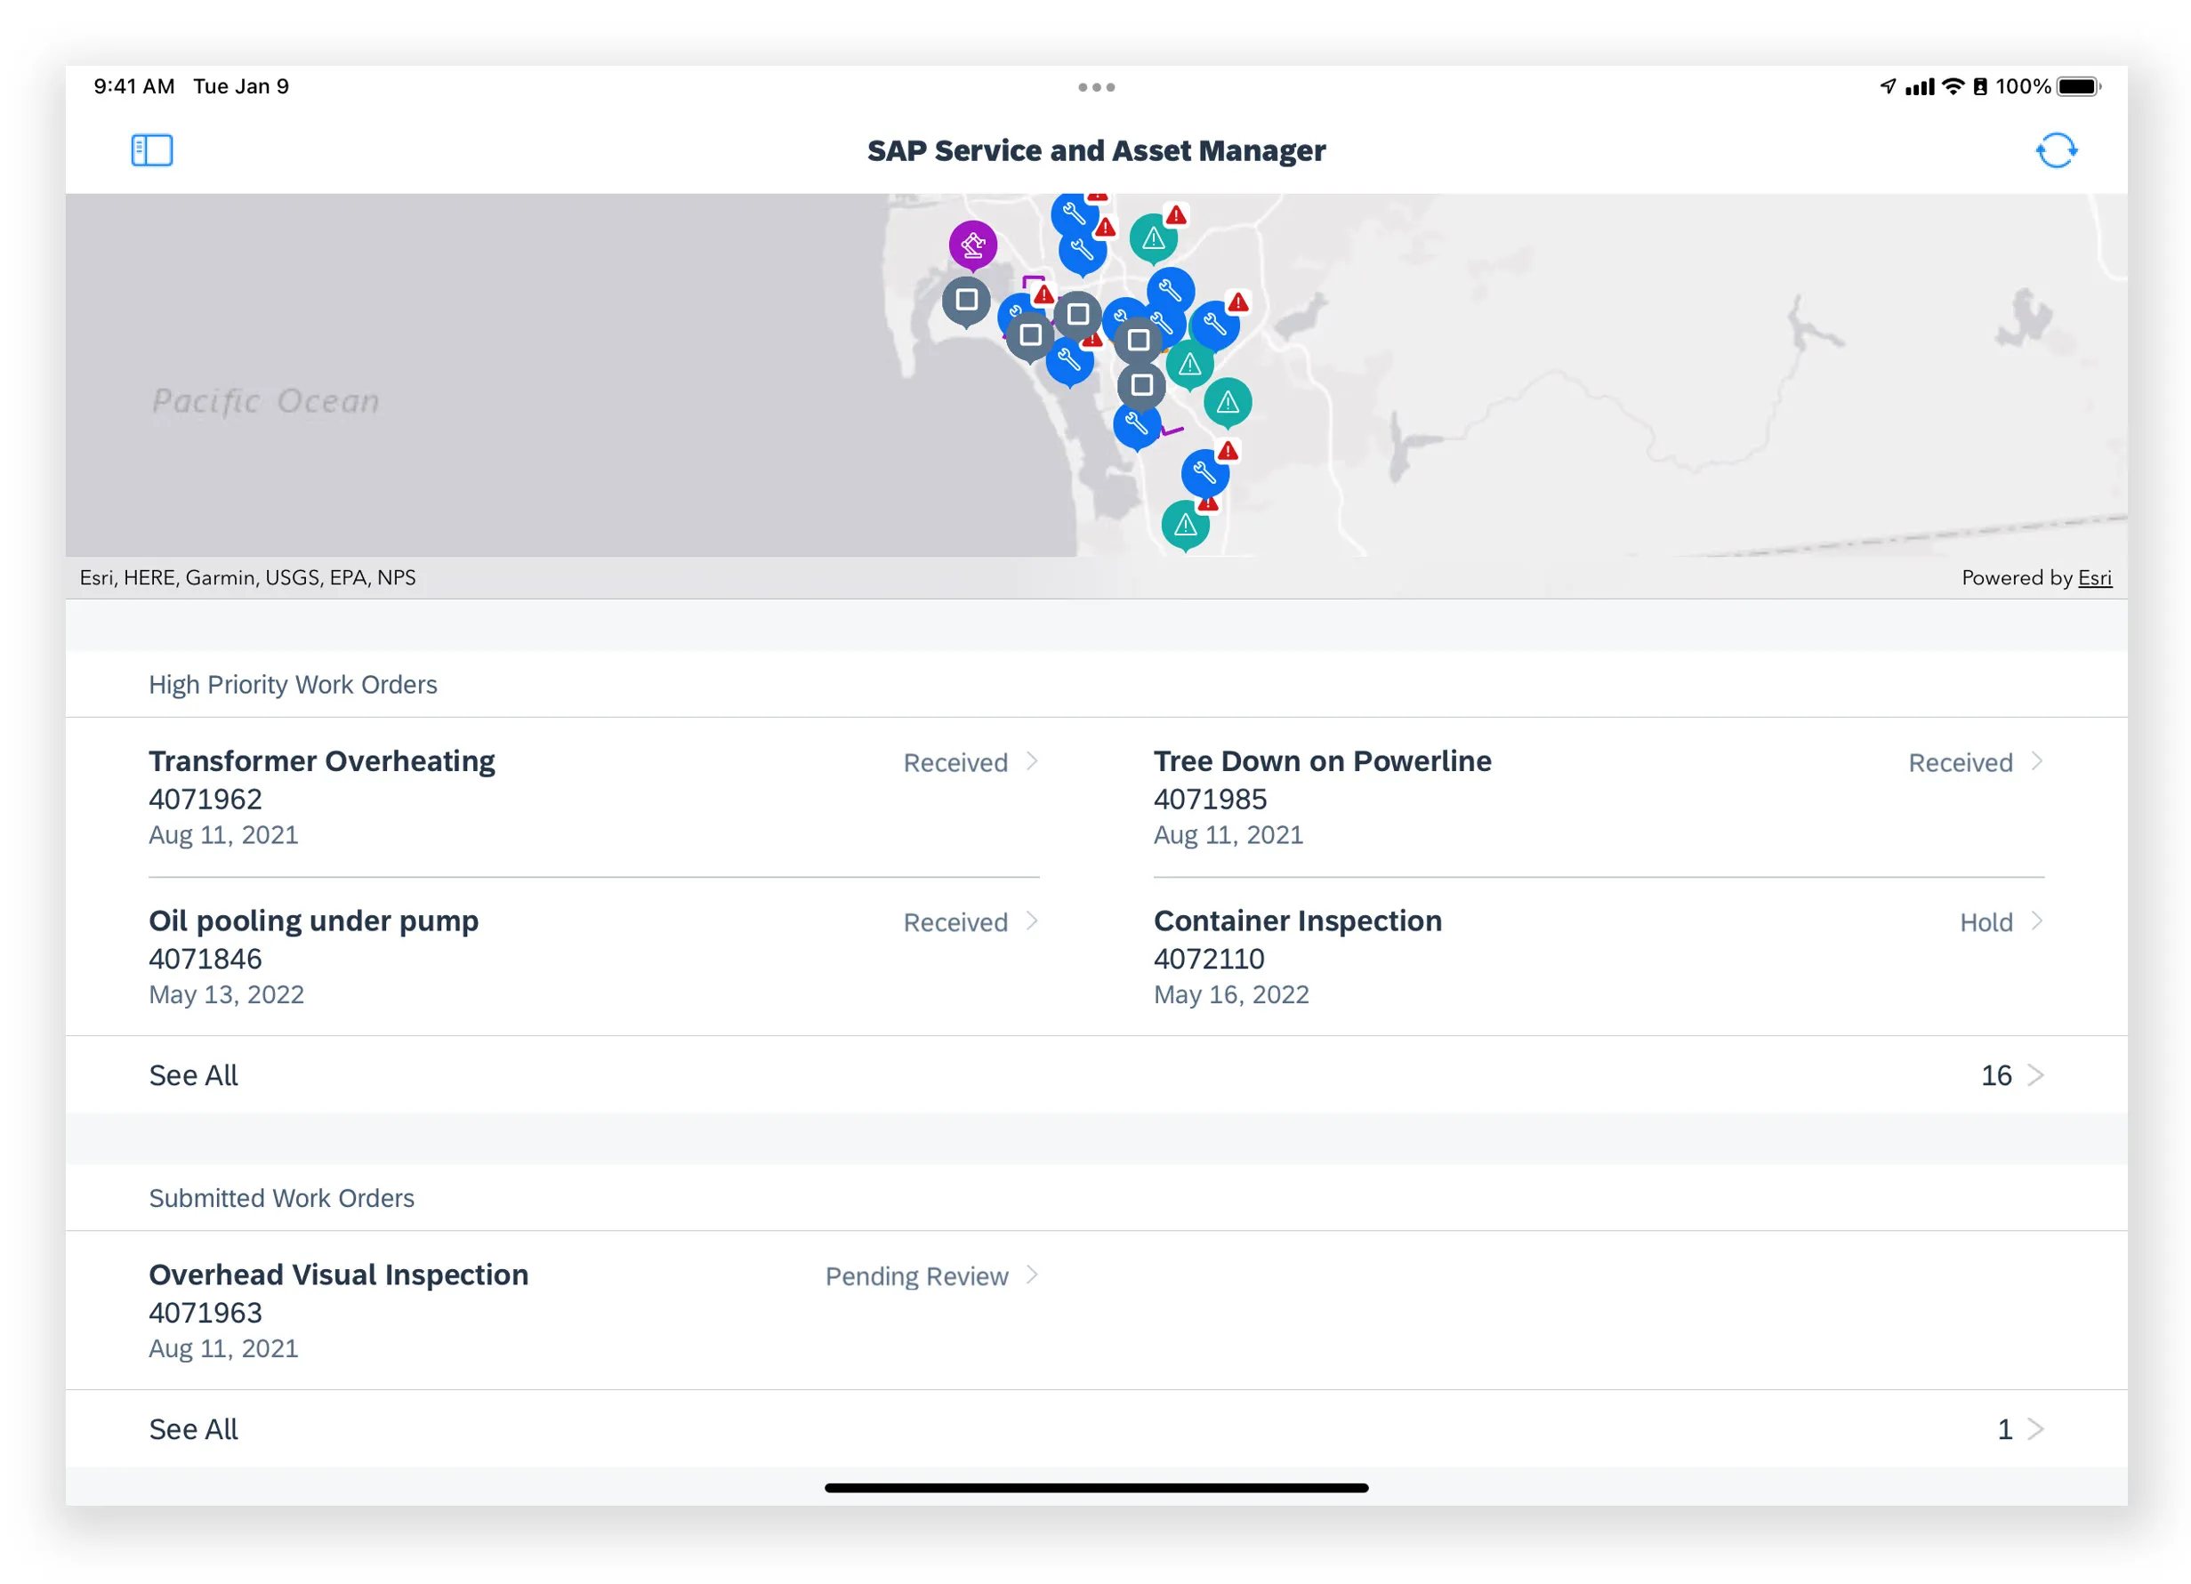Open the three-dot multitasking menu
This screenshot has width=2191, height=1584.
1096,87
